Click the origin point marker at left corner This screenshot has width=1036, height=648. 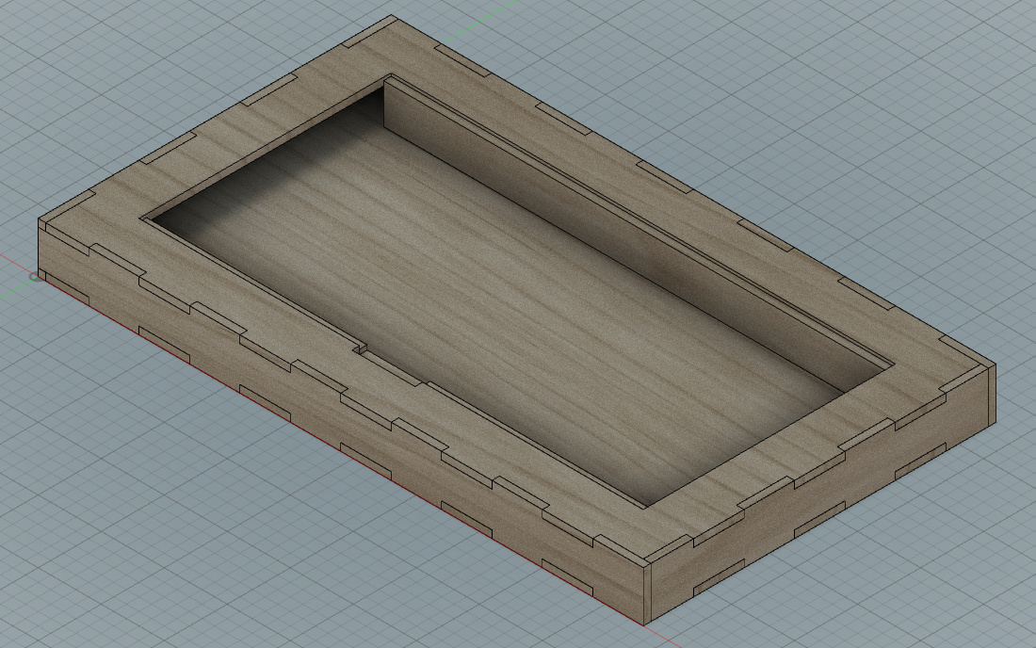coord(35,278)
